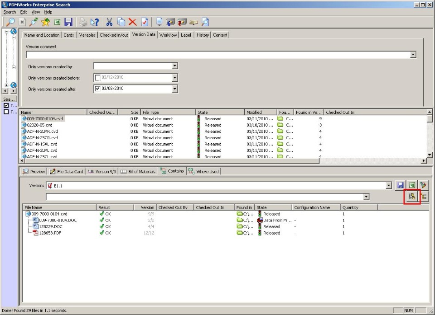Check the second unchecked search list item
The height and width of the screenshot is (315, 435).
(x=6, y=112)
